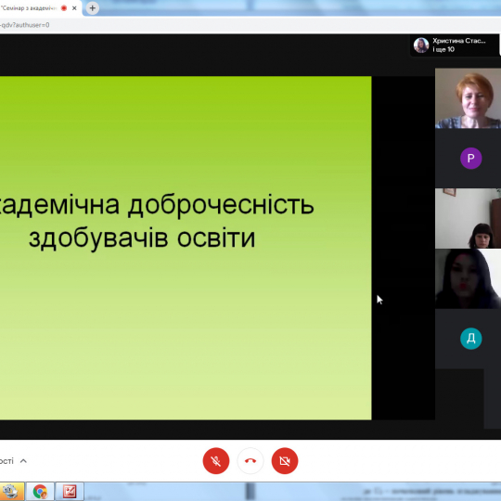The width and height of the screenshot is (501, 501).
Task: Hang up the call with the red phone button
Action: [x=250, y=461]
